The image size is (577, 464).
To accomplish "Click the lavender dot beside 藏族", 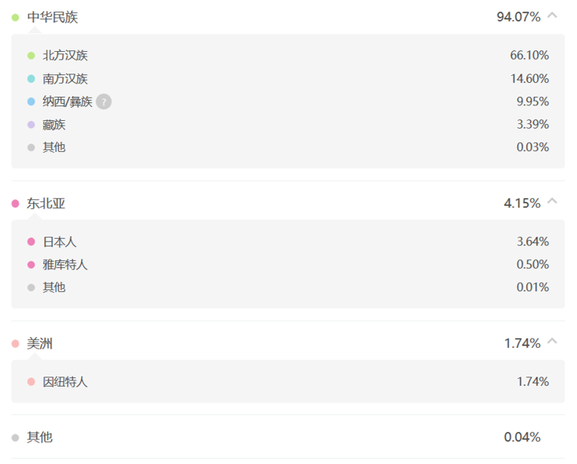I will (31, 125).
